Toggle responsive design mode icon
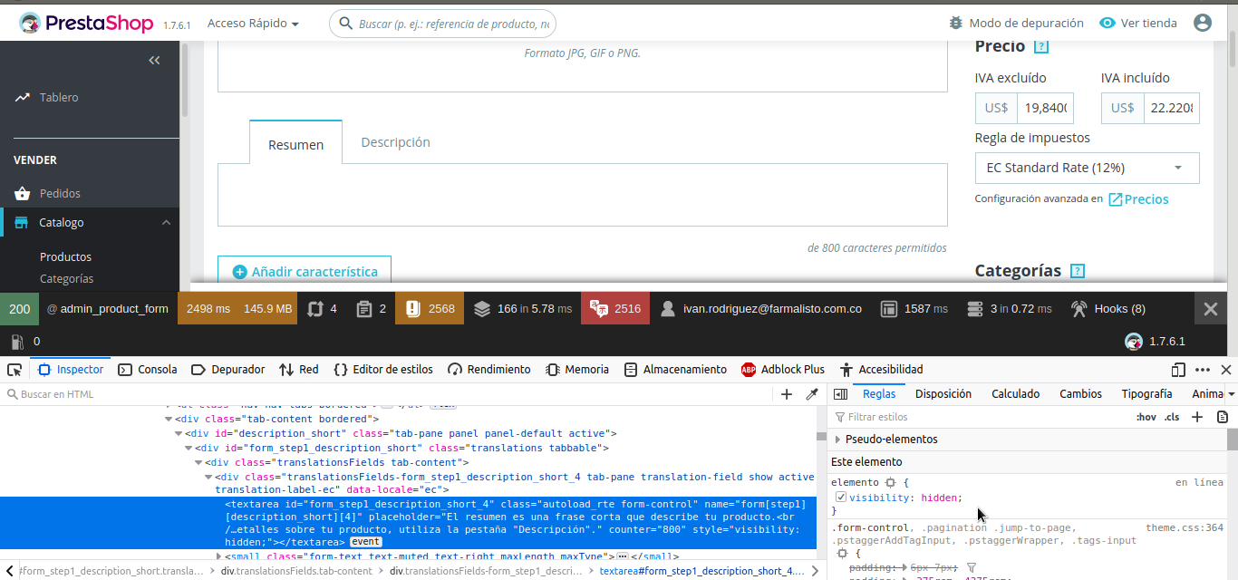The width and height of the screenshot is (1238, 580). 1178,370
